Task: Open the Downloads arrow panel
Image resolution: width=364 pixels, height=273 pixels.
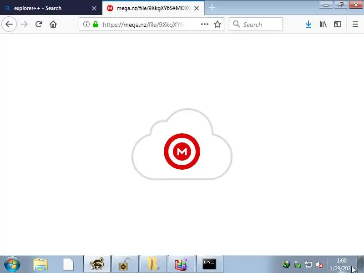Action: (x=308, y=24)
